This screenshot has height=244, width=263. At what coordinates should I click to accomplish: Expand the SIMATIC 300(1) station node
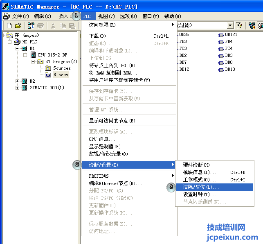[x=17, y=88]
